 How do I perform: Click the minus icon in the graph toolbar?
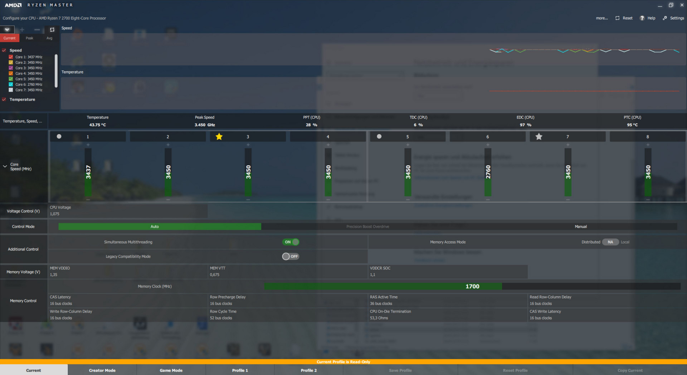37,30
